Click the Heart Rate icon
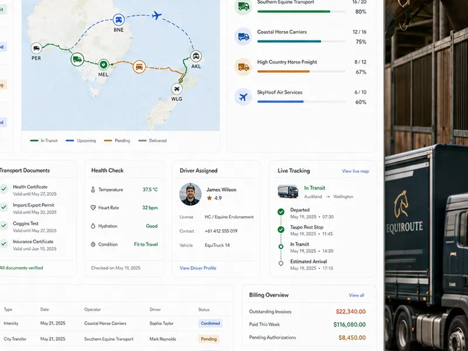The height and width of the screenshot is (351, 468). pyautogui.click(x=93, y=208)
